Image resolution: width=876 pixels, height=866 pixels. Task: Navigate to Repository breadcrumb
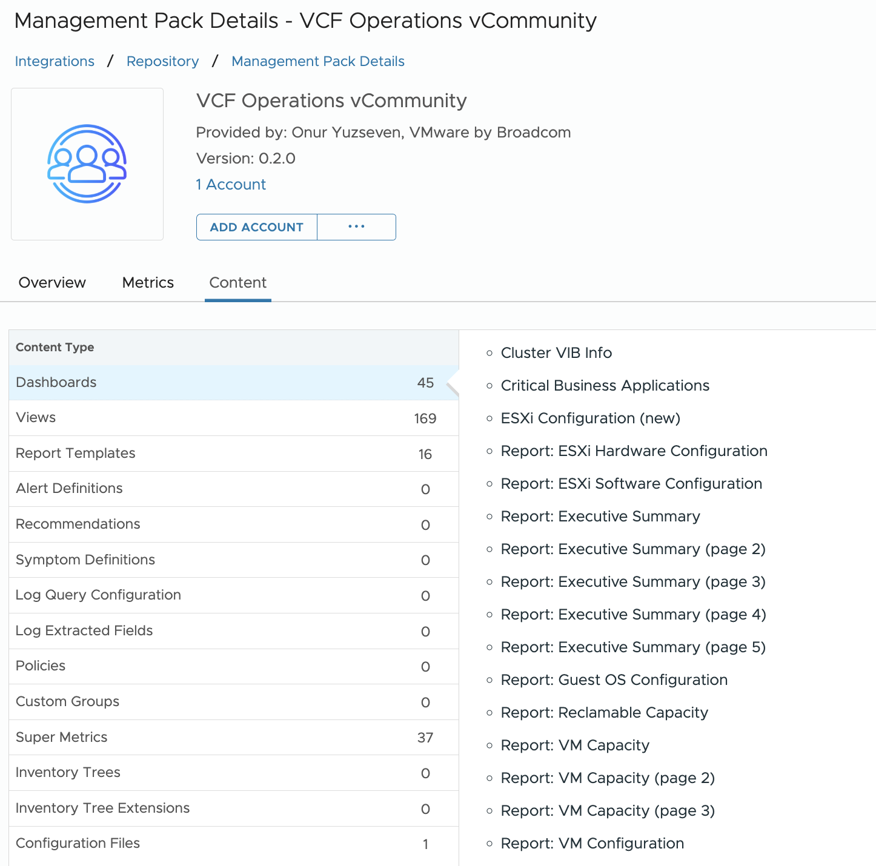point(162,61)
